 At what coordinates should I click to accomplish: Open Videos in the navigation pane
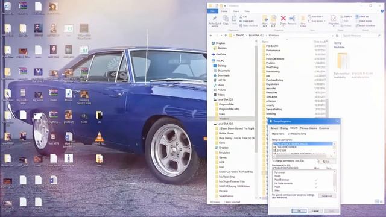pyautogui.click(x=219, y=95)
